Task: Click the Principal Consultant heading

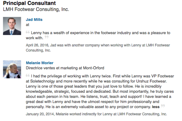Action: tap(29, 3)
